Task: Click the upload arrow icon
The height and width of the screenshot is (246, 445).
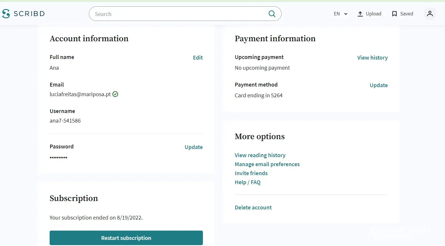Action: (360, 14)
